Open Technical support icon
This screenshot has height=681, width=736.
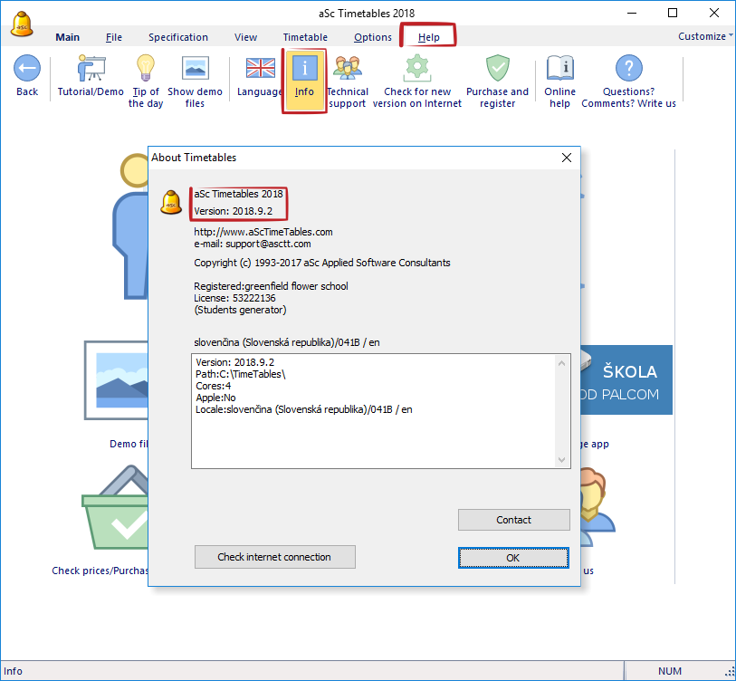347,69
